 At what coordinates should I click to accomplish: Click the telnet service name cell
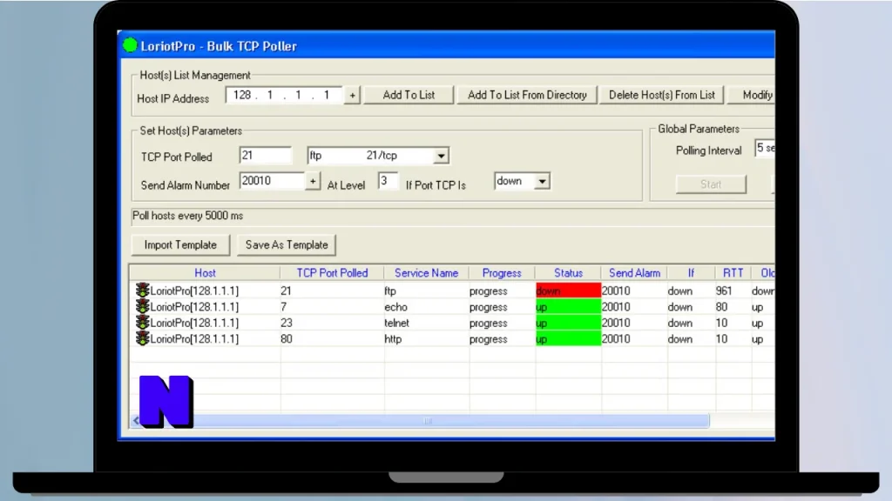[396, 323]
